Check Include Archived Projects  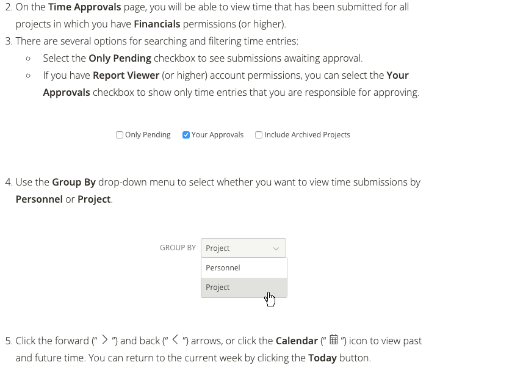coord(258,134)
